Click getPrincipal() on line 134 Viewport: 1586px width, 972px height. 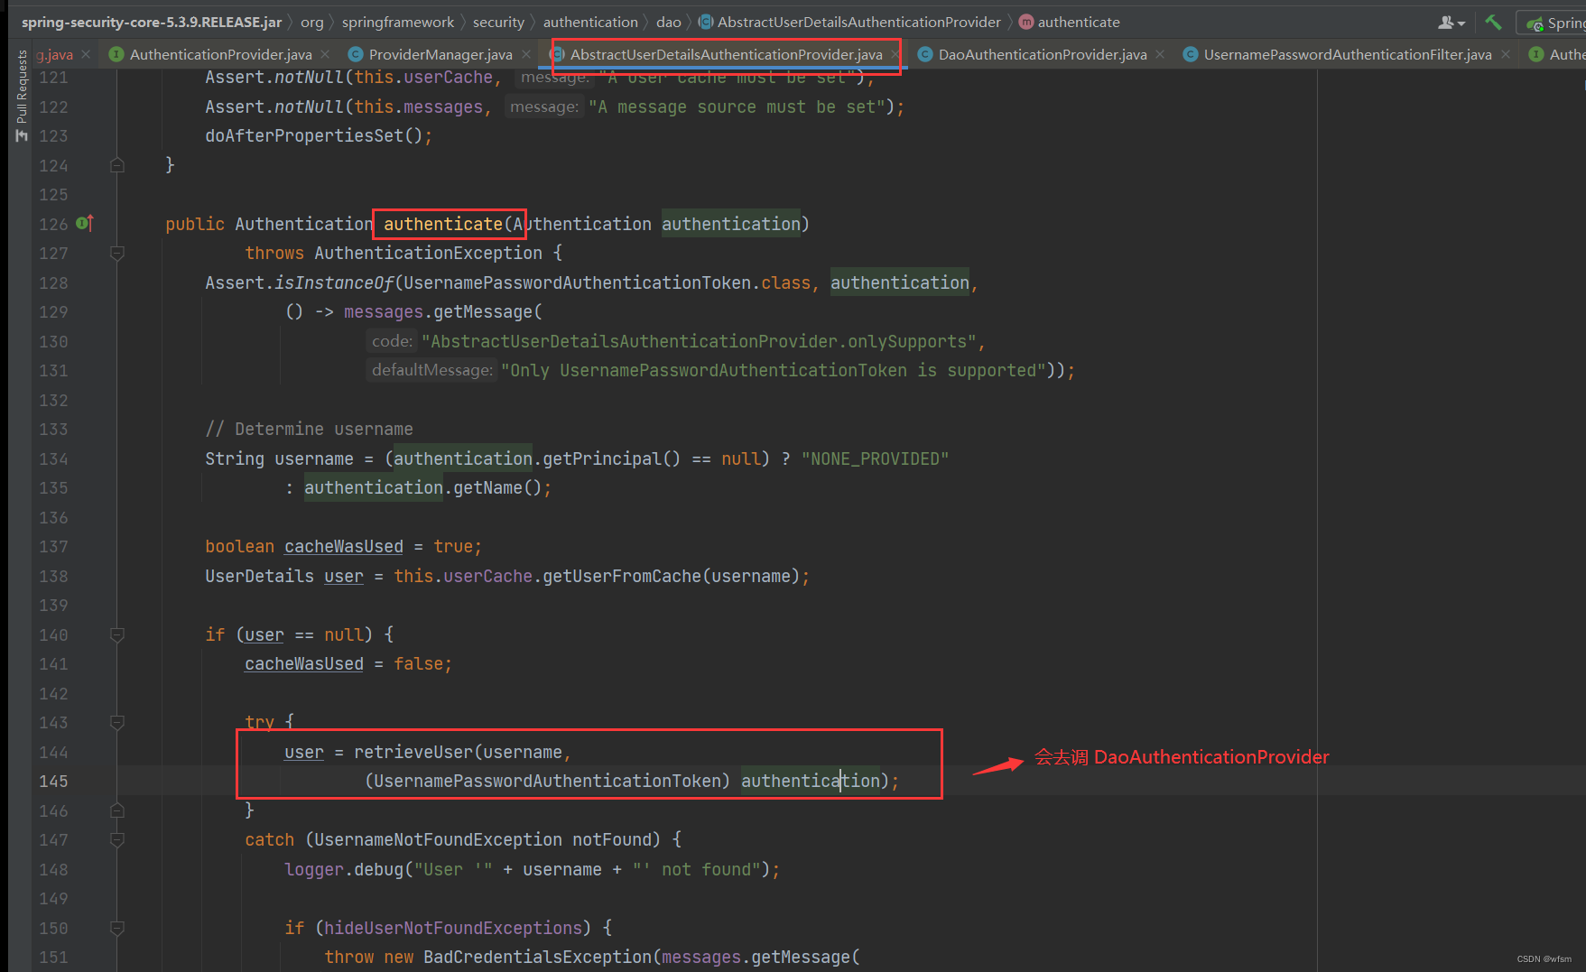point(612,458)
